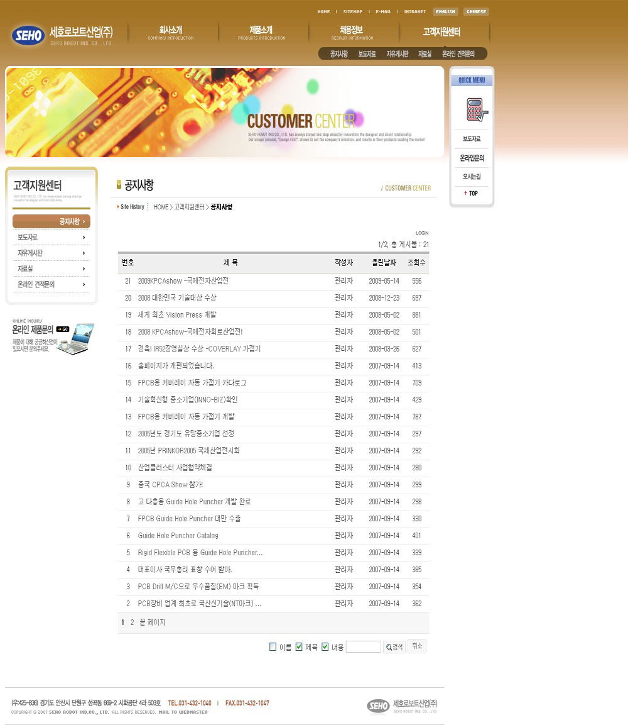
Task: Click the search keyword input field
Action: (x=364, y=646)
